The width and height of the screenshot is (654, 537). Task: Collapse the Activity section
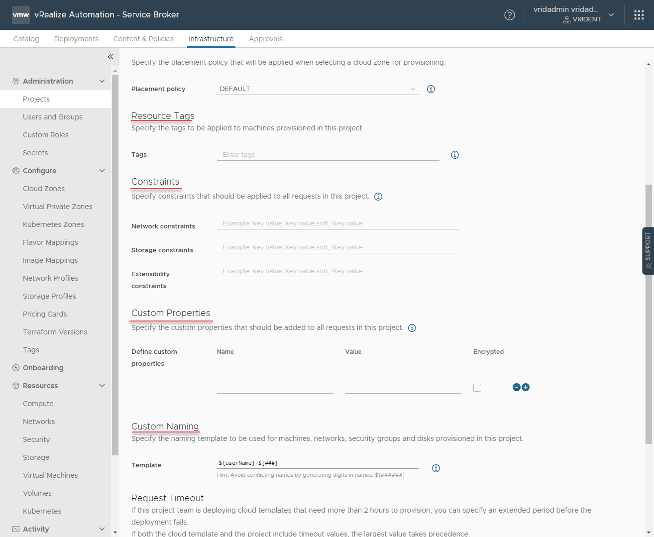point(102,529)
